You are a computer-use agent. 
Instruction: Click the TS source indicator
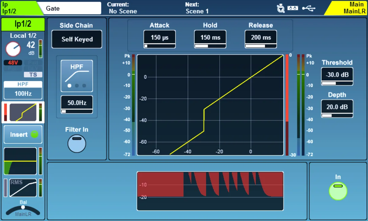coord(33,75)
